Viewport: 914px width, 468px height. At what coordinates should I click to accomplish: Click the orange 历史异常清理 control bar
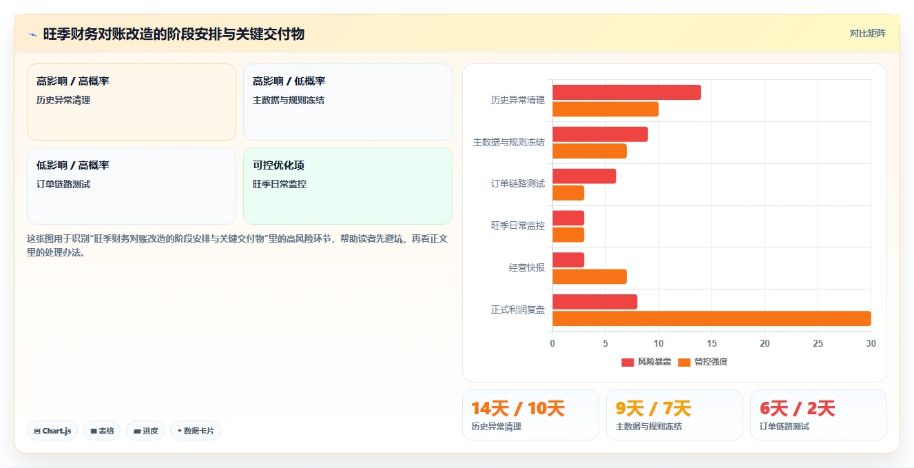click(x=605, y=109)
